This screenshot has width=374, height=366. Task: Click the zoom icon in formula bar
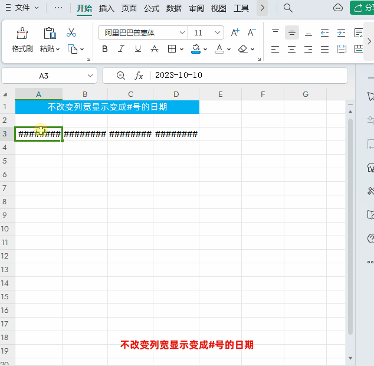pyautogui.click(x=121, y=76)
